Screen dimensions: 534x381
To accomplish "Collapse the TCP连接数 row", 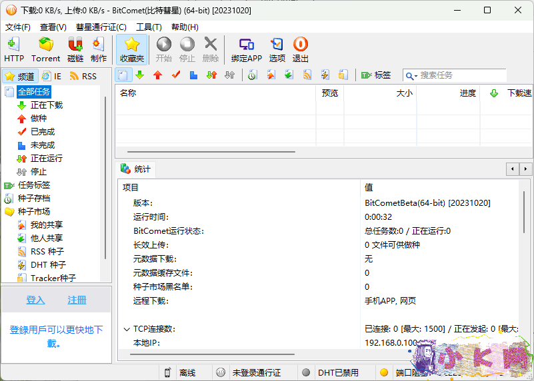I will 127,329.
